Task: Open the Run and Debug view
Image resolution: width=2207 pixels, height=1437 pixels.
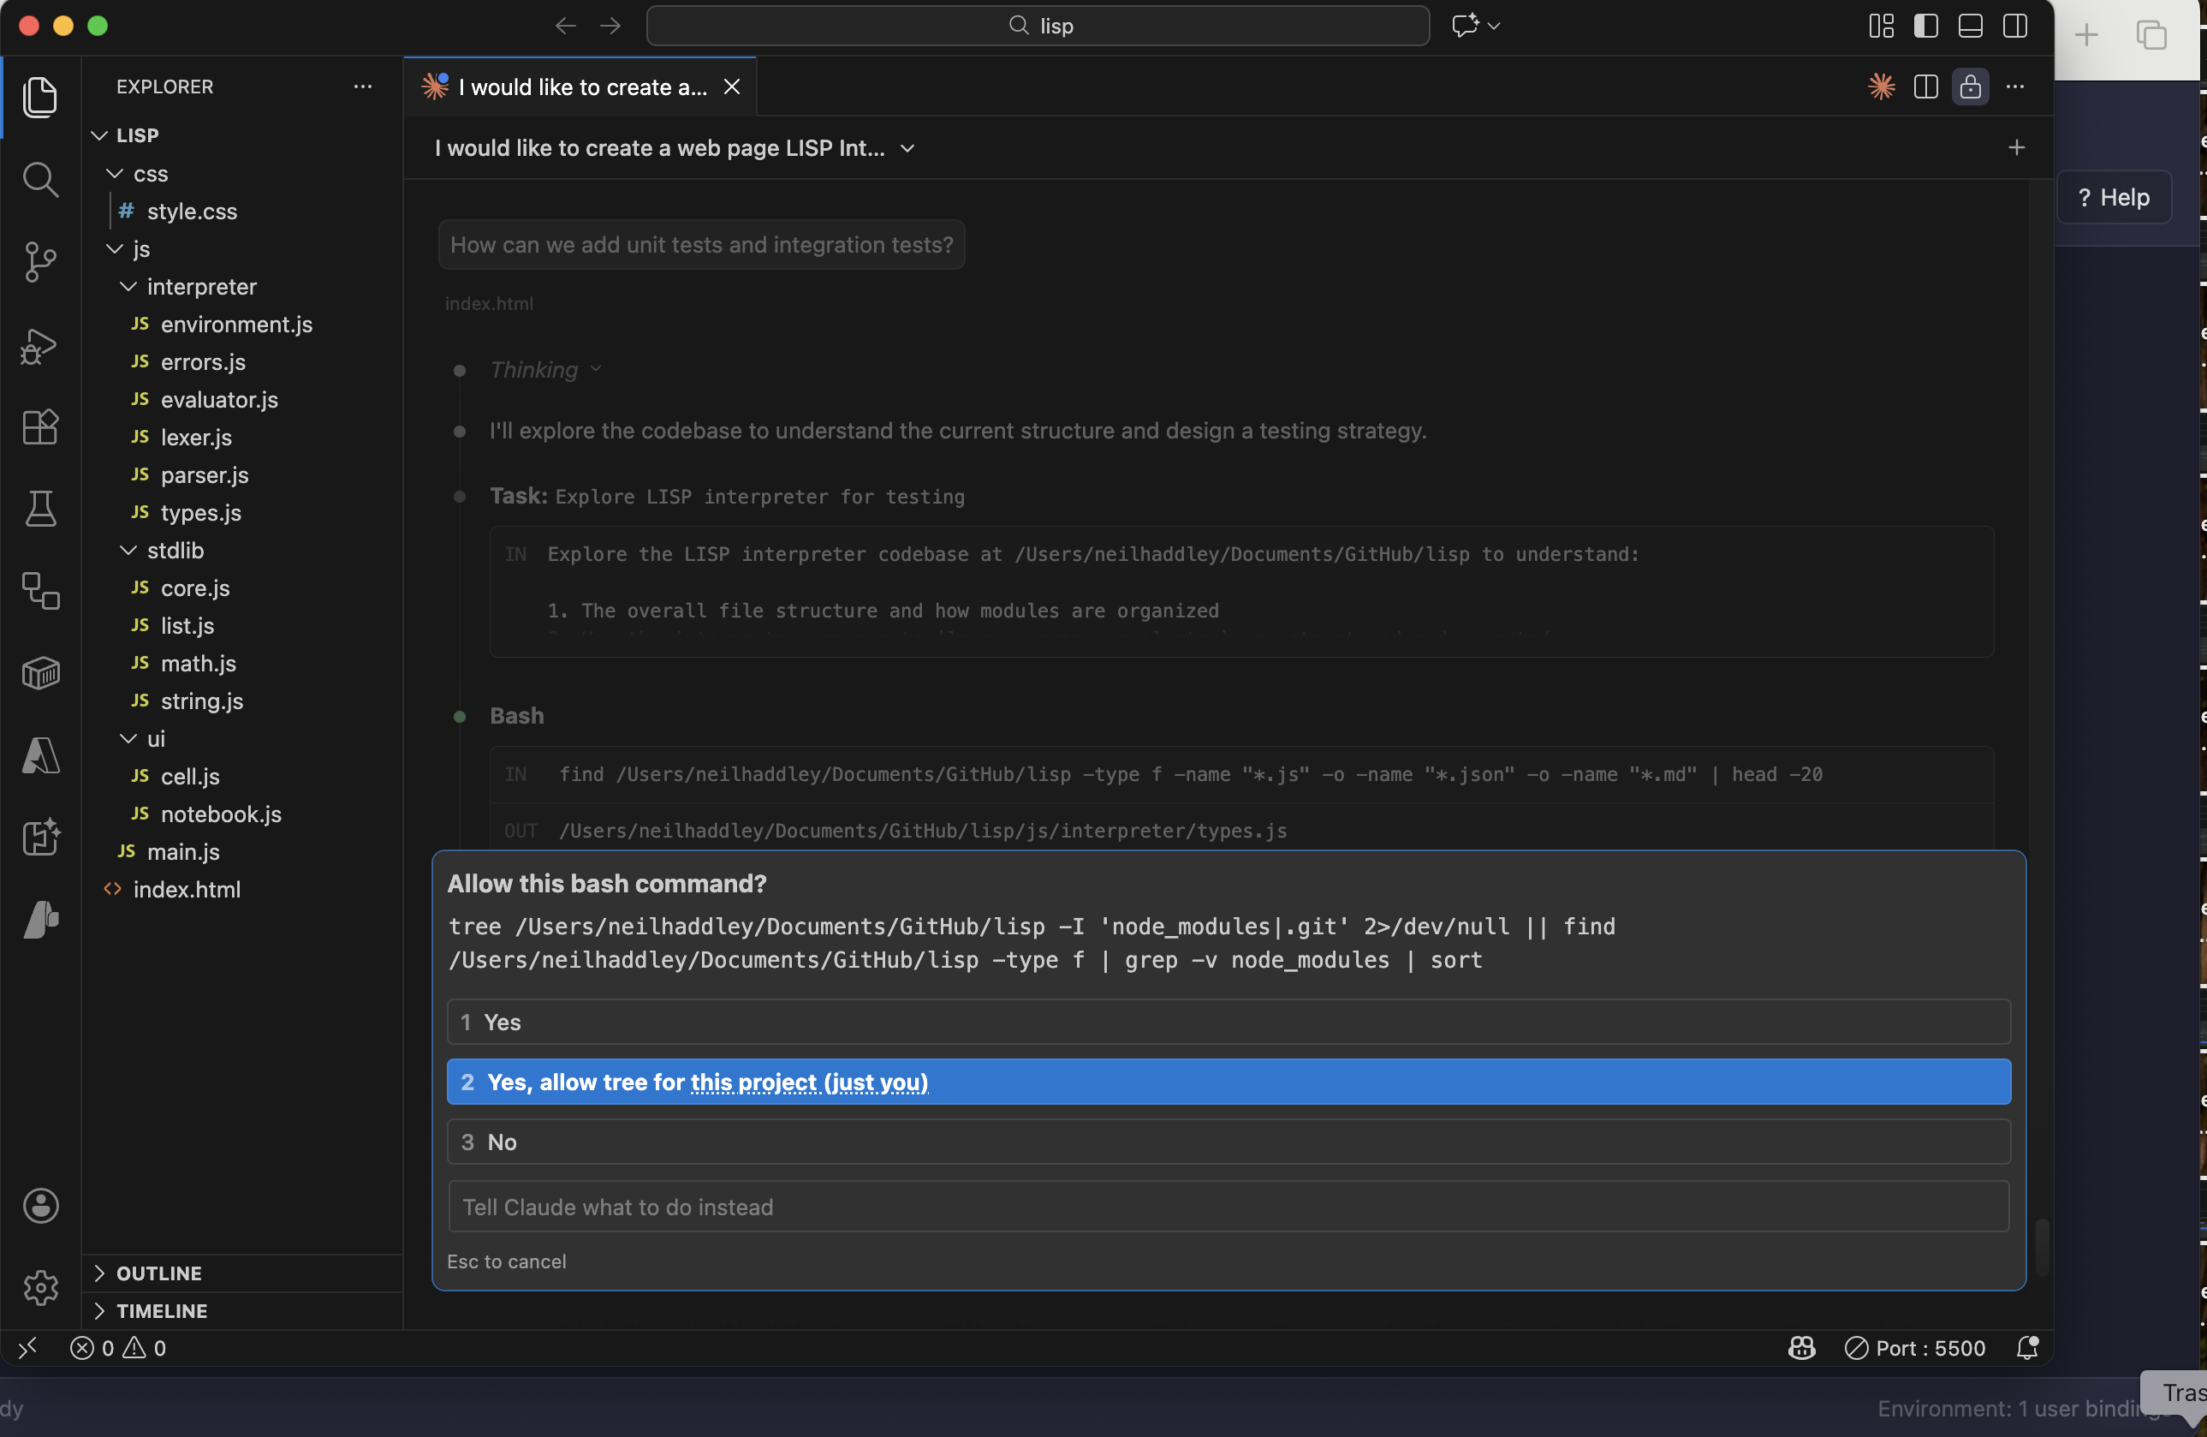Action: point(41,346)
